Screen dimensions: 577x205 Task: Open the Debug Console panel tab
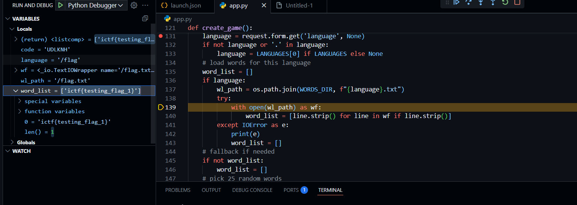(x=252, y=190)
